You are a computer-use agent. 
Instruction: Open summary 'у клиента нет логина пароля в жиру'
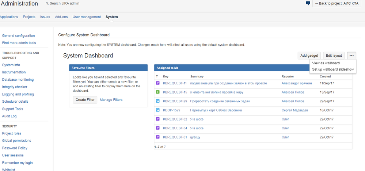click(x=217, y=92)
